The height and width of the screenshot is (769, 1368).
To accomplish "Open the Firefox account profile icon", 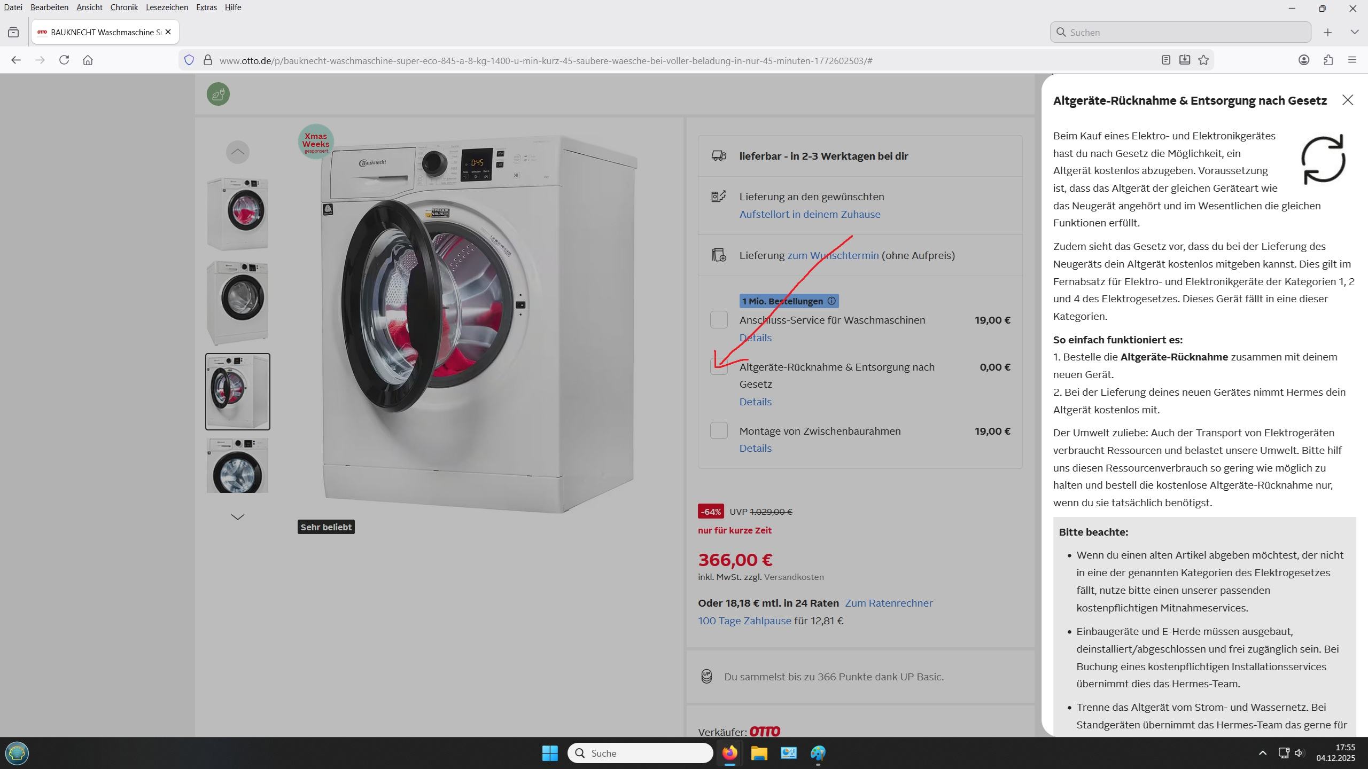I will (x=1304, y=60).
